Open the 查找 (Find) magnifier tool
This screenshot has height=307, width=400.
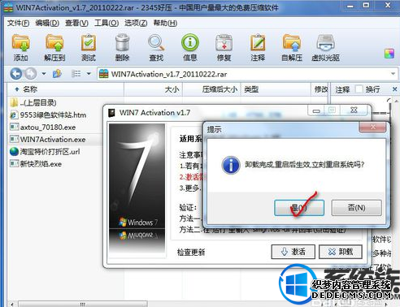click(156, 47)
